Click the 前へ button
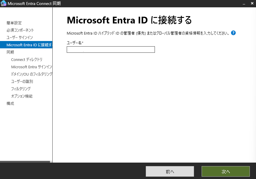Image resolution: width=256 pixels, height=179 pixels. [x=170, y=171]
